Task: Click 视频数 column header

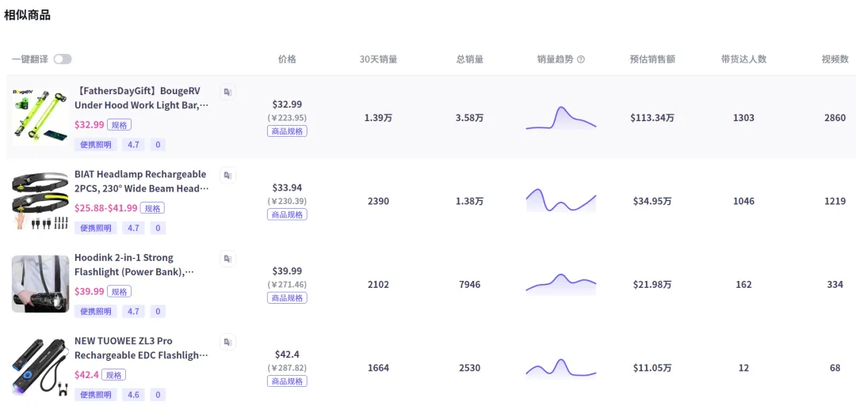Action: [835, 59]
